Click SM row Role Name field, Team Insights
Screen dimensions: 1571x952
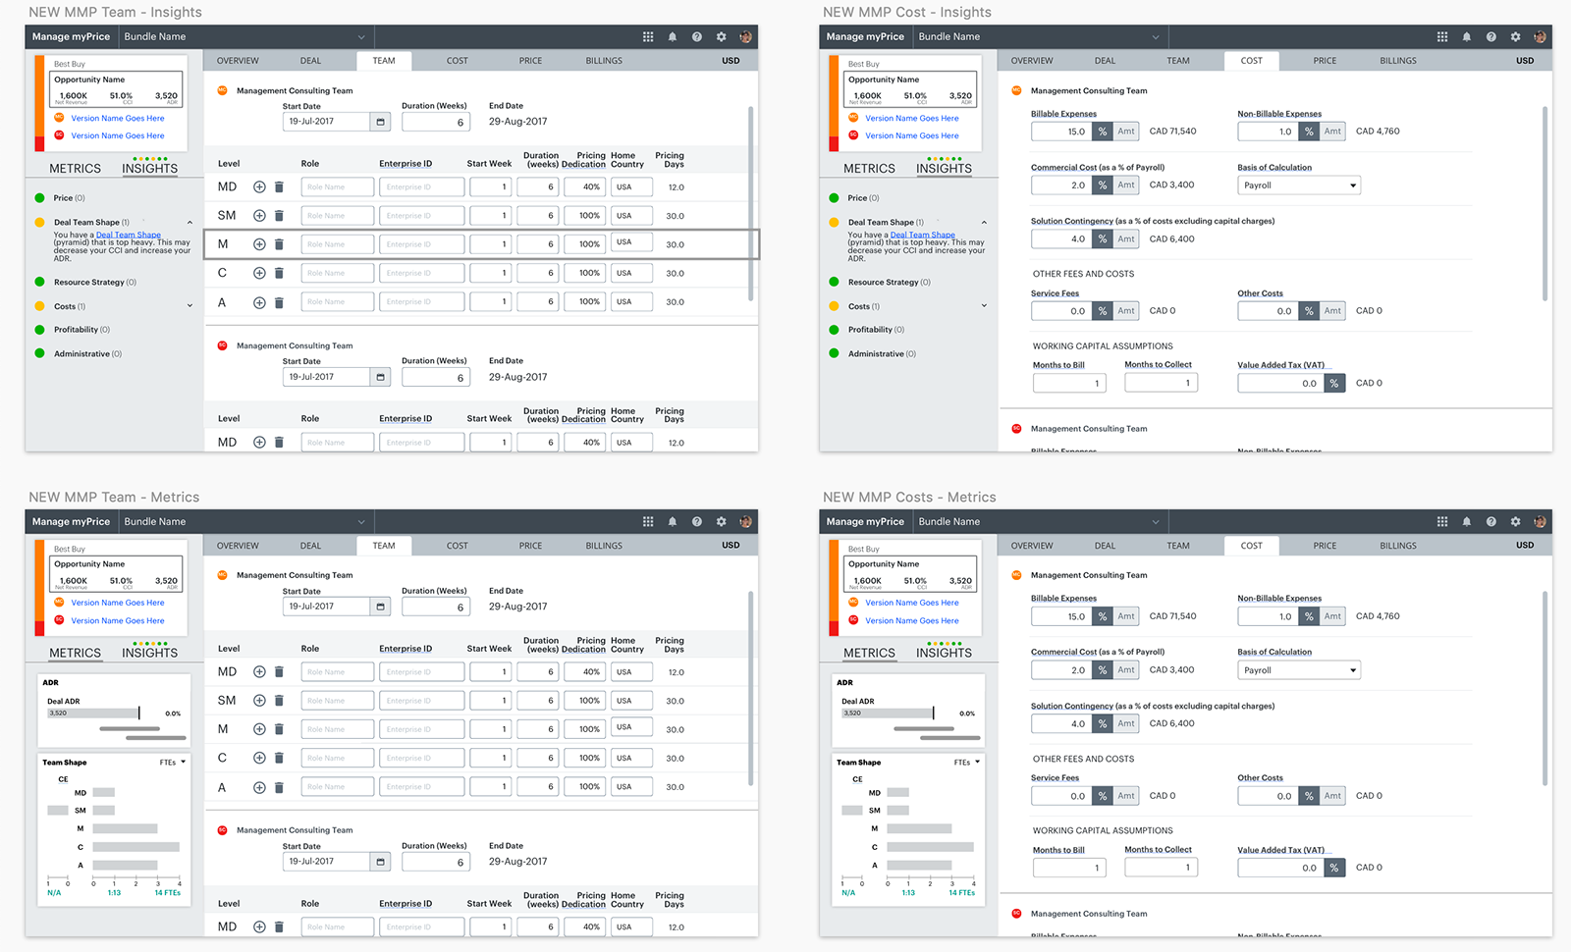[337, 215]
